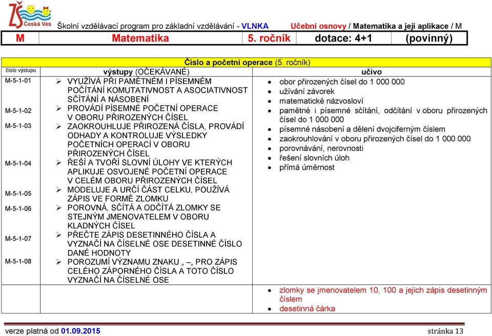Click the text 'SČÍTÁNÍ A NÁSOBENÍ'

(108, 99)
